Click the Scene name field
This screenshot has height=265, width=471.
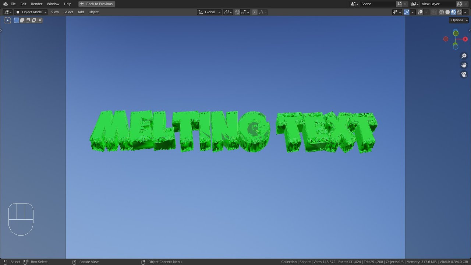pos(378,4)
